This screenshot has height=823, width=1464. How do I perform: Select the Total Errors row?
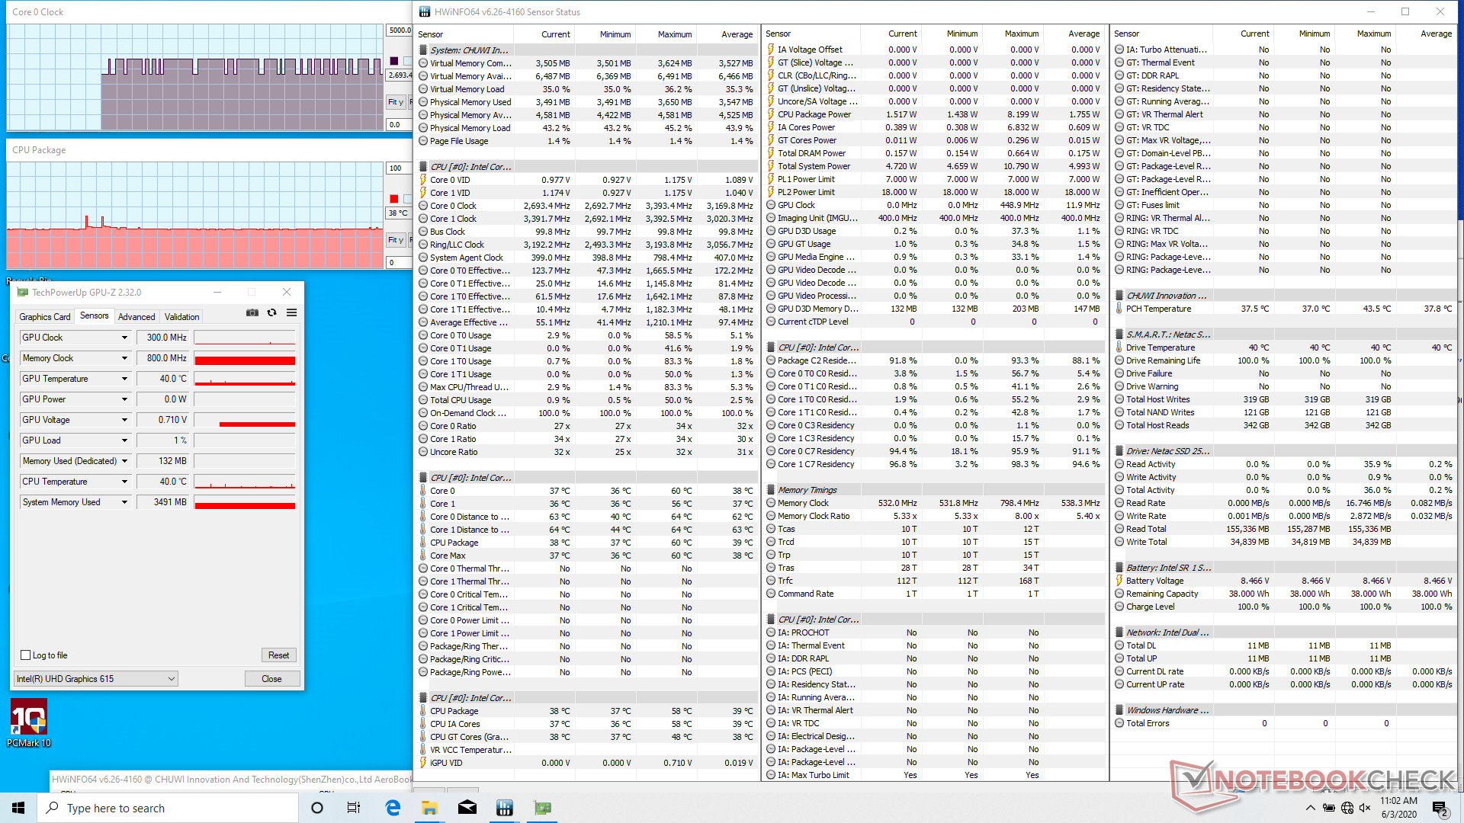[1283, 723]
